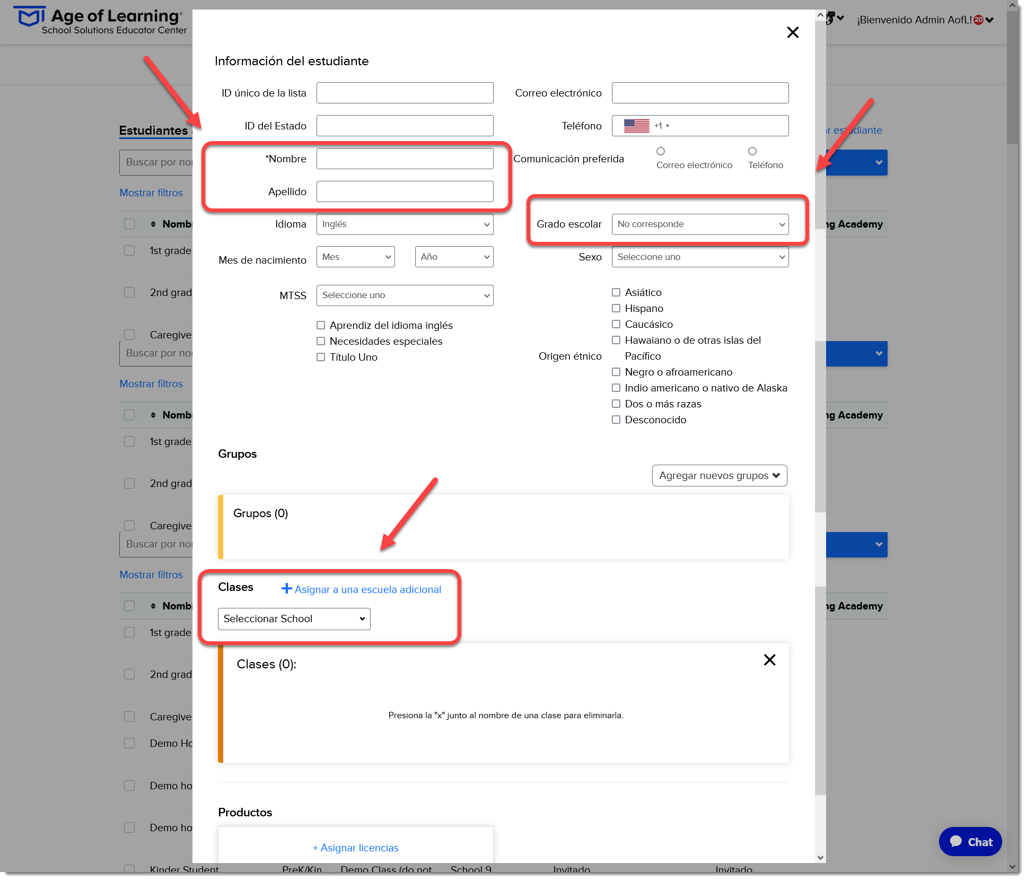Open the Agregar nuevos grupos dropdown
The height and width of the screenshot is (880, 1026).
[x=719, y=476]
